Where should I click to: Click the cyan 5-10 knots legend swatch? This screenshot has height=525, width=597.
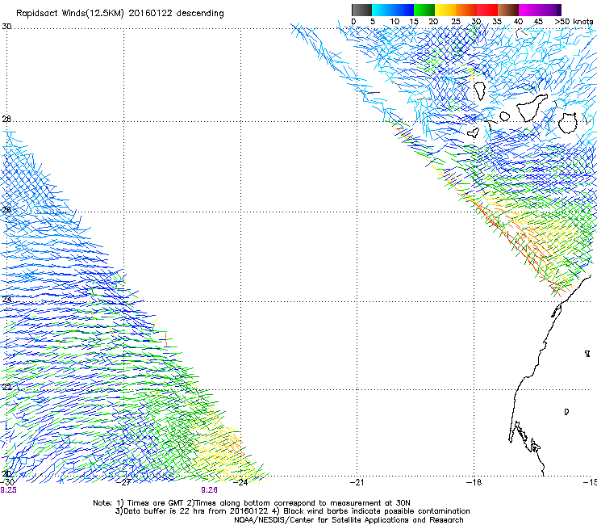point(382,10)
